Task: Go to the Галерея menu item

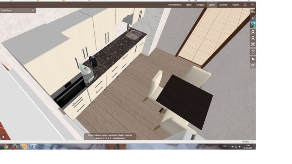Action: (200, 5)
